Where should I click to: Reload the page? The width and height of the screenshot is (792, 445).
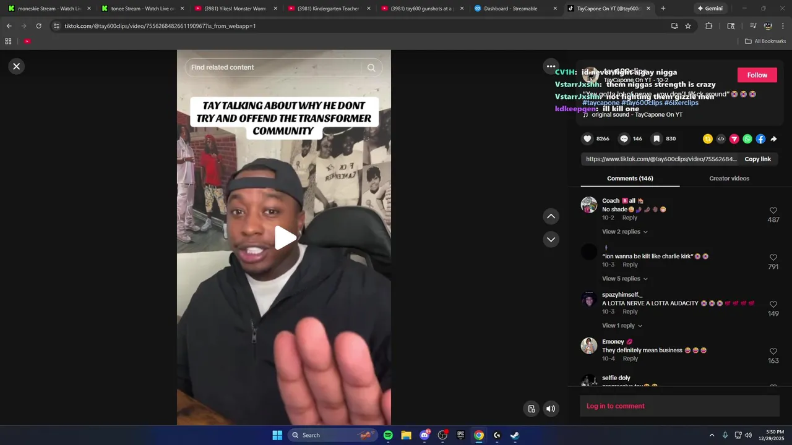click(x=38, y=26)
